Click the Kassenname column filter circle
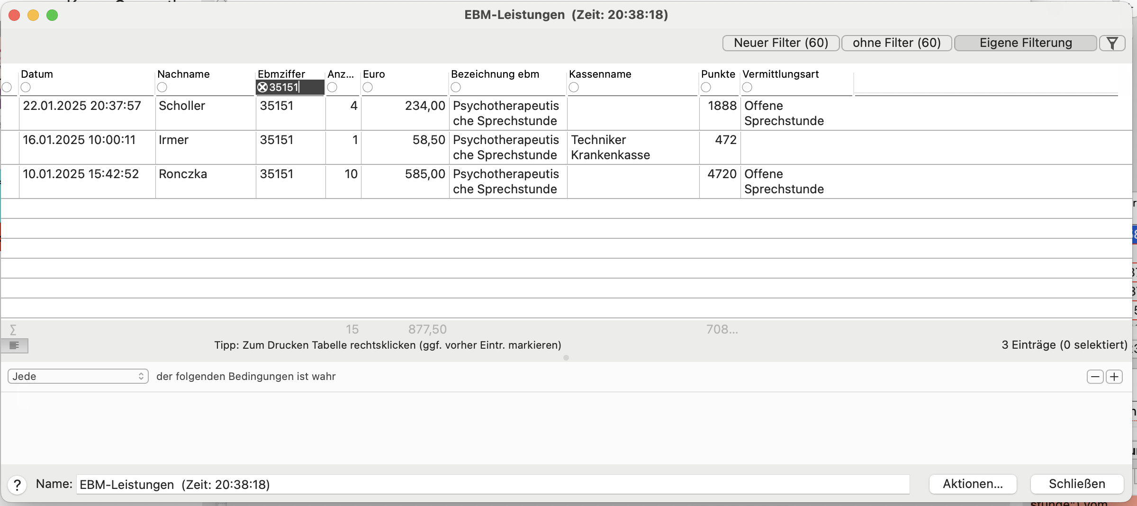The width and height of the screenshot is (1137, 506). tap(574, 87)
